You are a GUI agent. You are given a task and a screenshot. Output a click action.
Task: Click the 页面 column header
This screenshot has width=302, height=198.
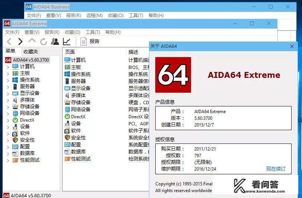tap(70, 52)
